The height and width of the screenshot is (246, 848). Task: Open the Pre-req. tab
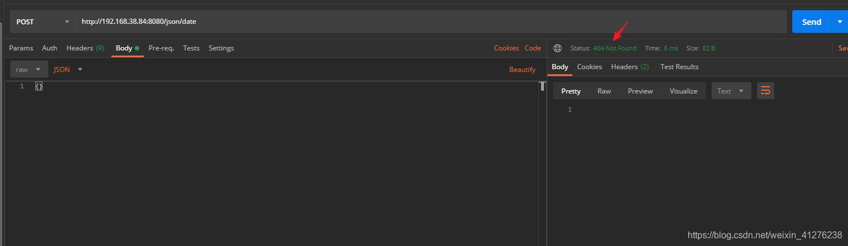point(161,48)
